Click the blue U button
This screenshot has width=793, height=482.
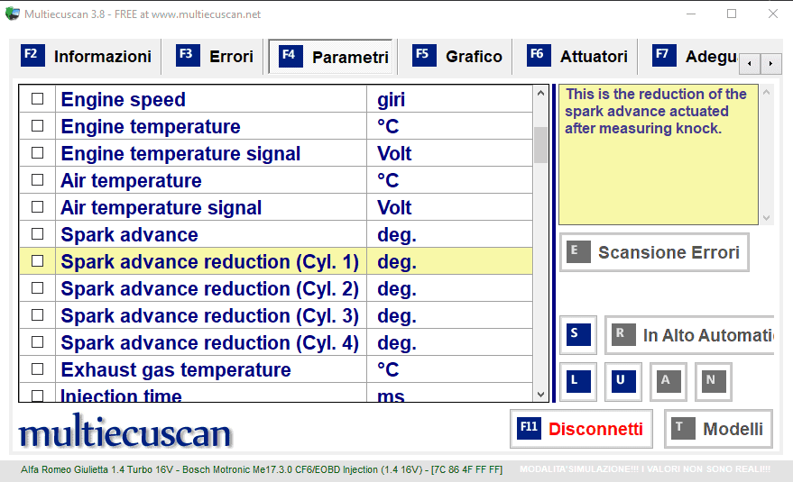[623, 381]
